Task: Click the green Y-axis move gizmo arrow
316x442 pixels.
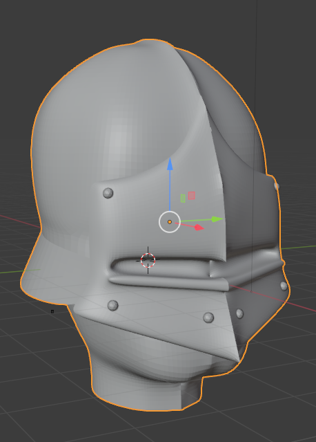Action: [217, 219]
